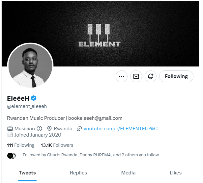
Task: Click the briefcase icon beside Musician
Action: (10, 128)
